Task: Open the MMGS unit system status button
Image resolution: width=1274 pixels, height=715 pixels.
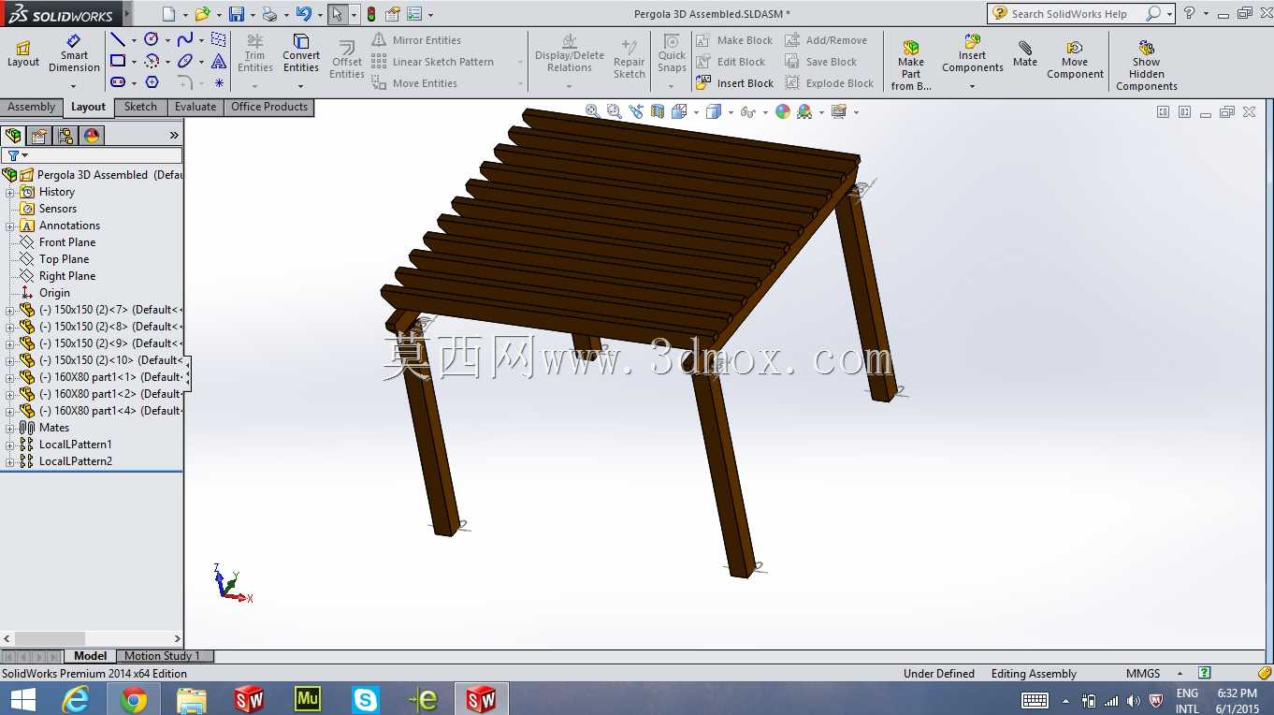Action: [1143, 674]
